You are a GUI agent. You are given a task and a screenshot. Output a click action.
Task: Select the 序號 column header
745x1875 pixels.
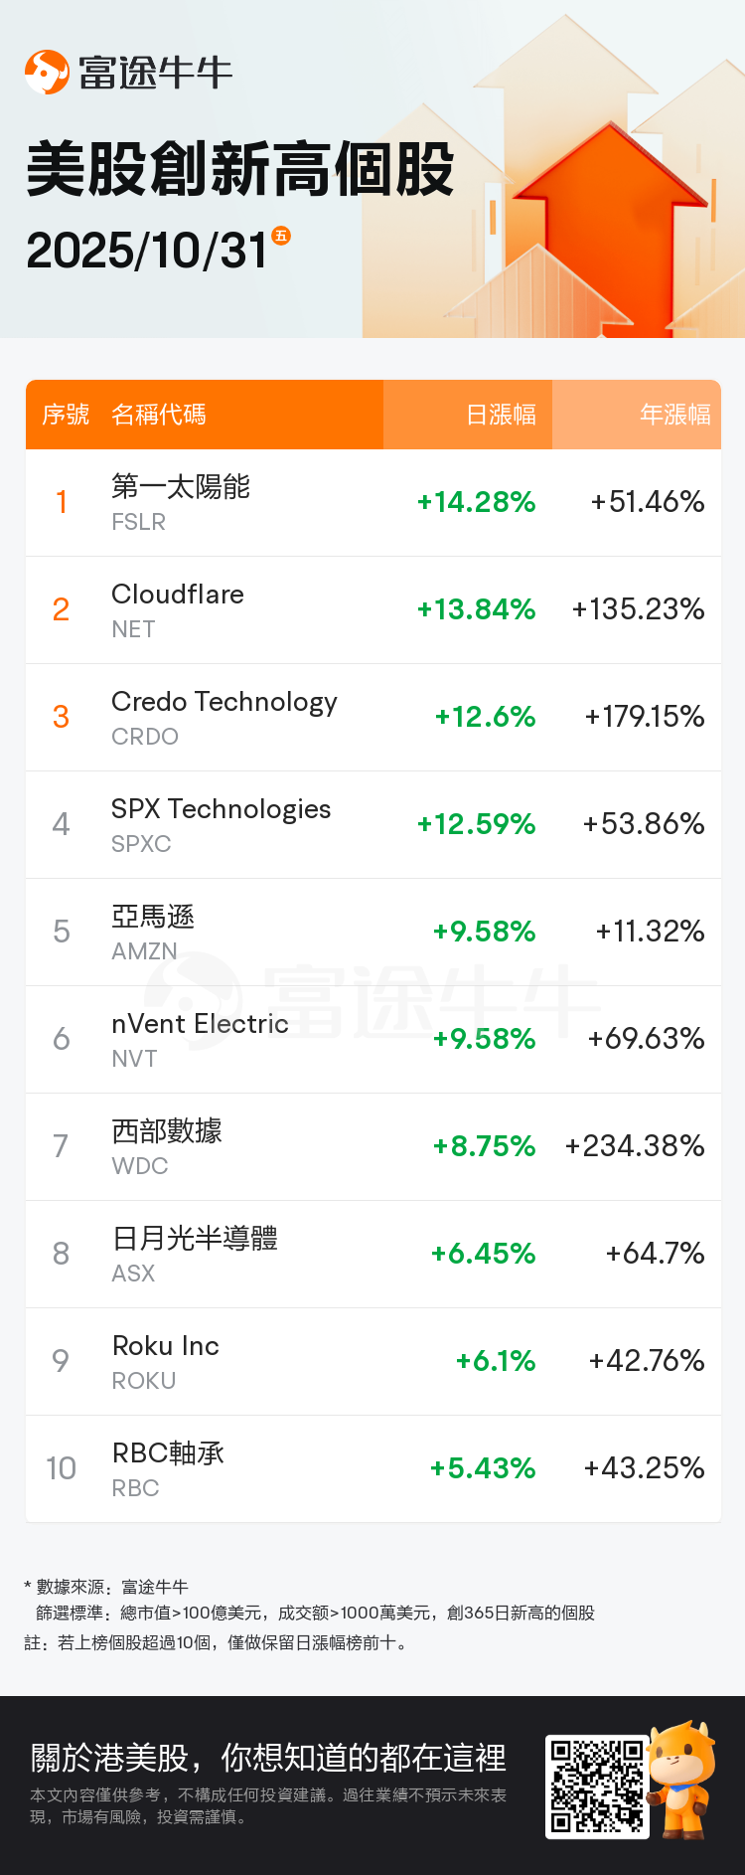click(66, 415)
